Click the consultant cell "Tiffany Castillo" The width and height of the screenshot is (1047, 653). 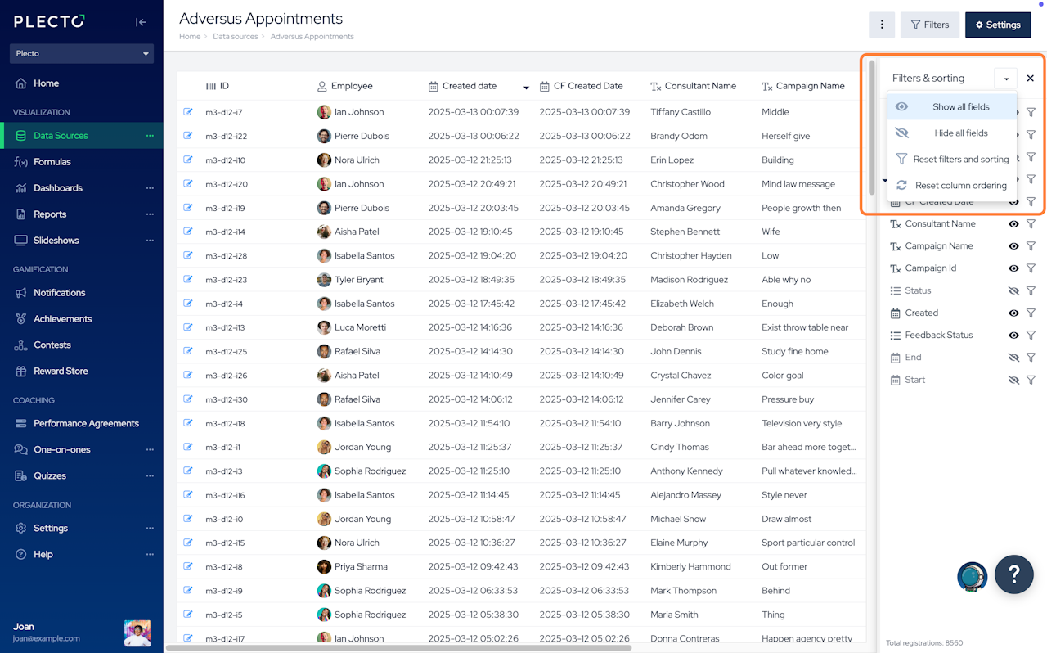point(681,112)
